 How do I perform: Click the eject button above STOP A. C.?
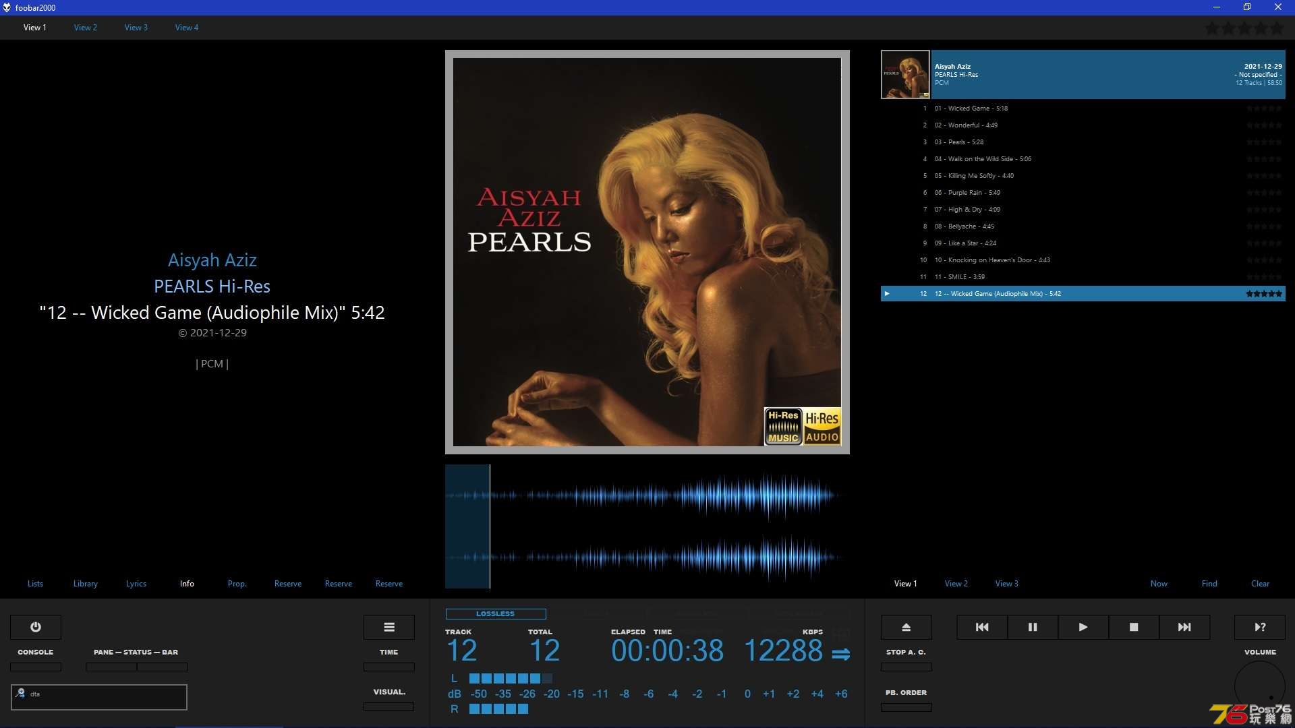coord(906,627)
